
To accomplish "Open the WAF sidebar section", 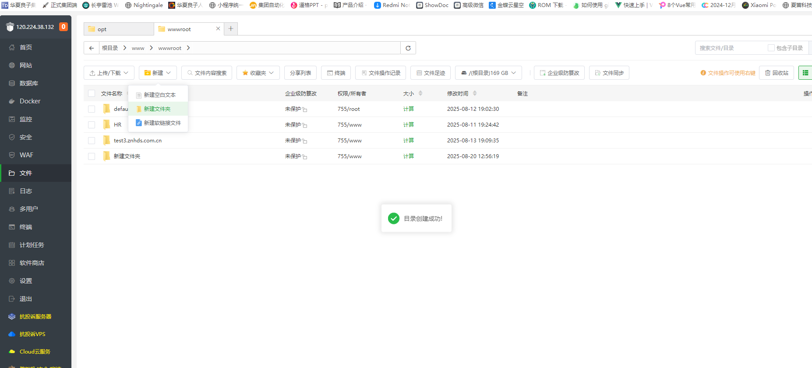I will [26, 155].
